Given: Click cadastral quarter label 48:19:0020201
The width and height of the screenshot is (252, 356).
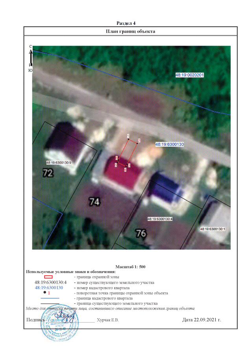Looking at the screenshot, I should (x=189, y=75).
